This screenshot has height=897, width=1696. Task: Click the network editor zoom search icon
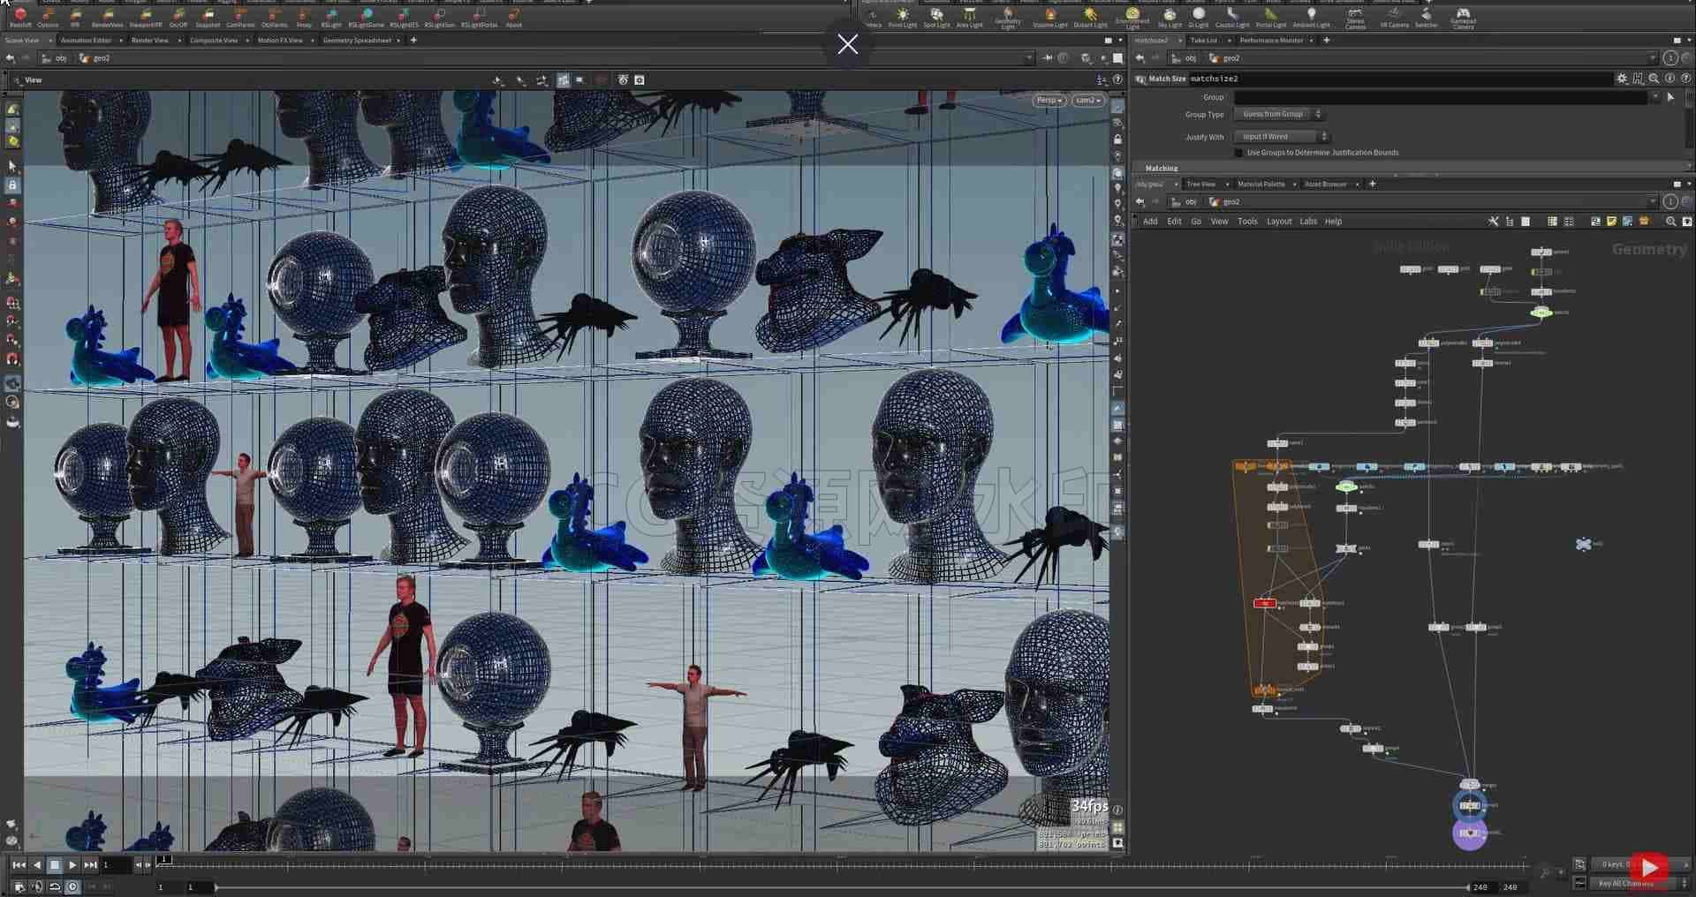click(1670, 222)
